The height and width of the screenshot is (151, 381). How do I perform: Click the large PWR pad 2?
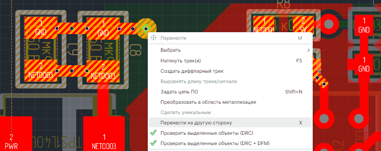16,134
